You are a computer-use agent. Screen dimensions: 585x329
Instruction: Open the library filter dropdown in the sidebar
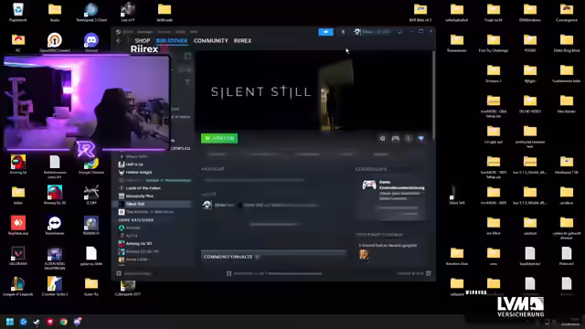187,81
